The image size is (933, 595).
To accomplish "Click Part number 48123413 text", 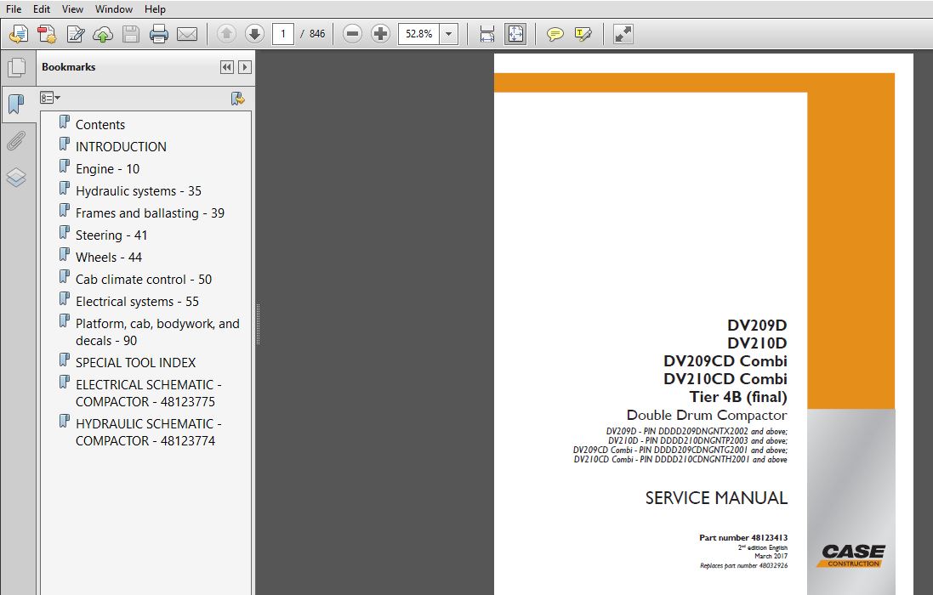I will tap(743, 537).
